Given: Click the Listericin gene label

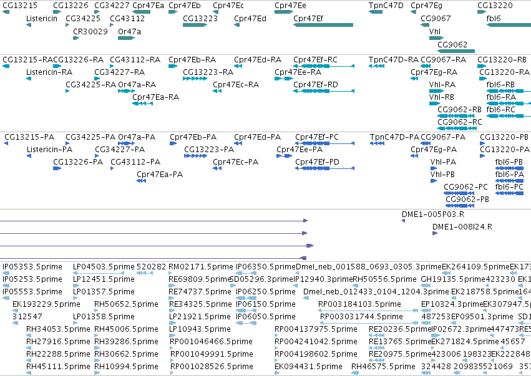Looking at the screenshot, I should [42, 19].
